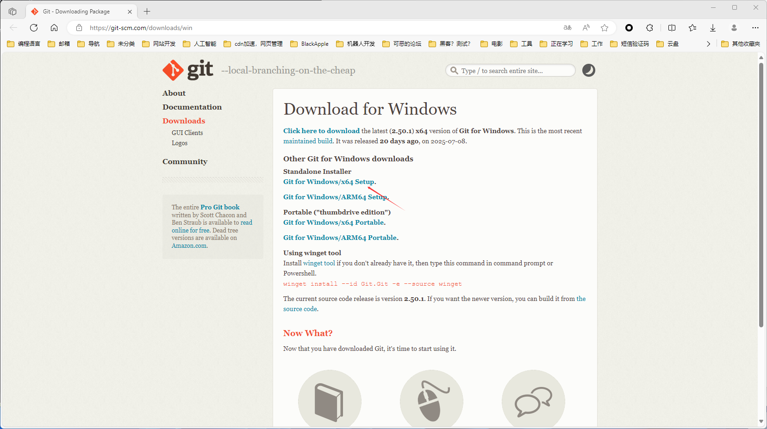767x429 pixels.
Task: Open the tab actions workspace icon
Action: click(x=12, y=12)
